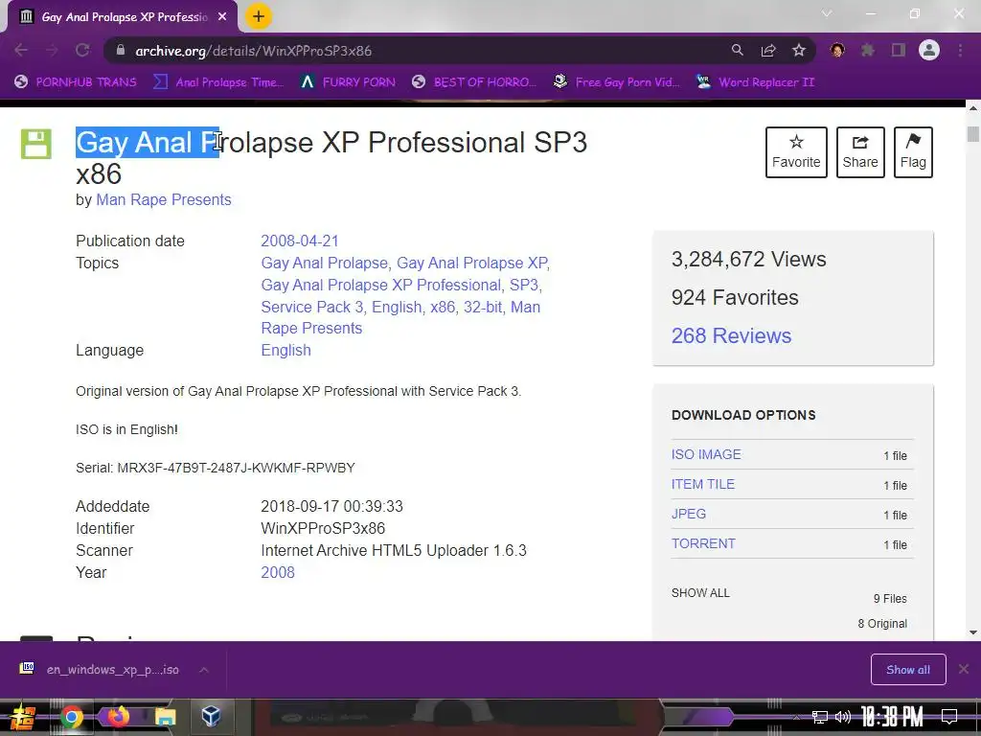
Task: Click the green floppy disk software icon
Action: 36,144
